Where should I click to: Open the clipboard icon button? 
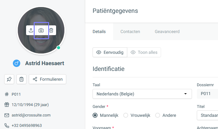(21, 79)
